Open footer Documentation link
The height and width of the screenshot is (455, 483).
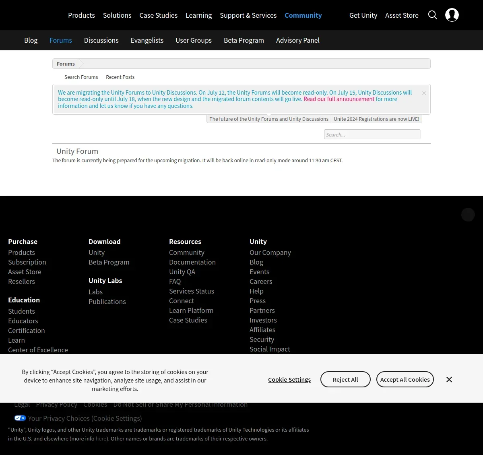tap(192, 262)
